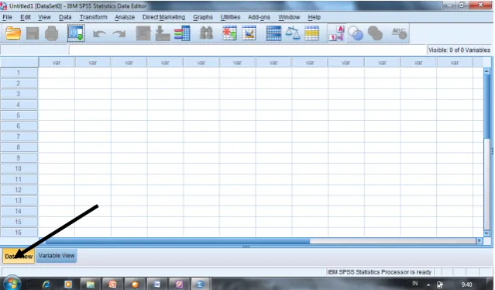Click the SPSS sigma icon in the taskbar
Image resolution: width=495 pixels, height=290 pixels.
coord(200,285)
